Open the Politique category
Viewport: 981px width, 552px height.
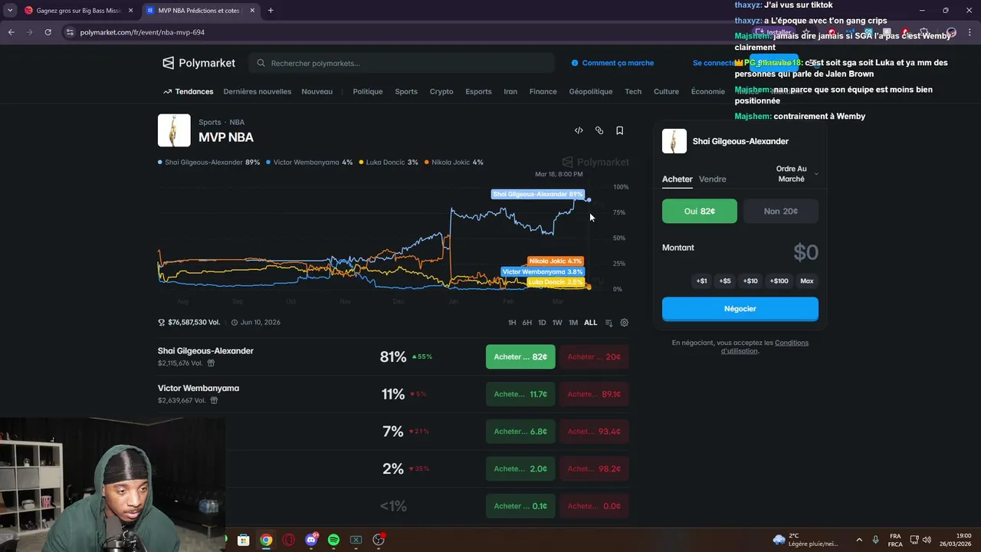pos(368,91)
